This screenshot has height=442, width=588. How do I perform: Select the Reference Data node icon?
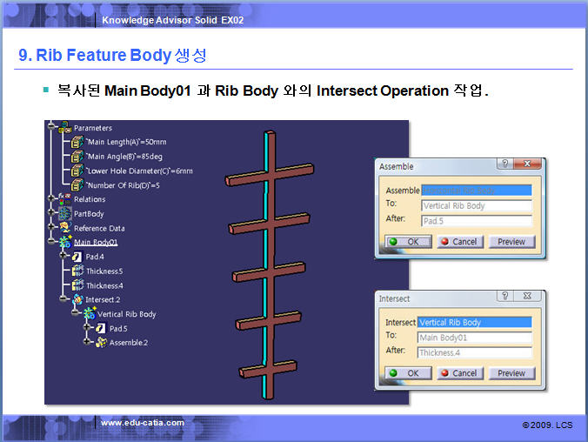click(64, 228)
